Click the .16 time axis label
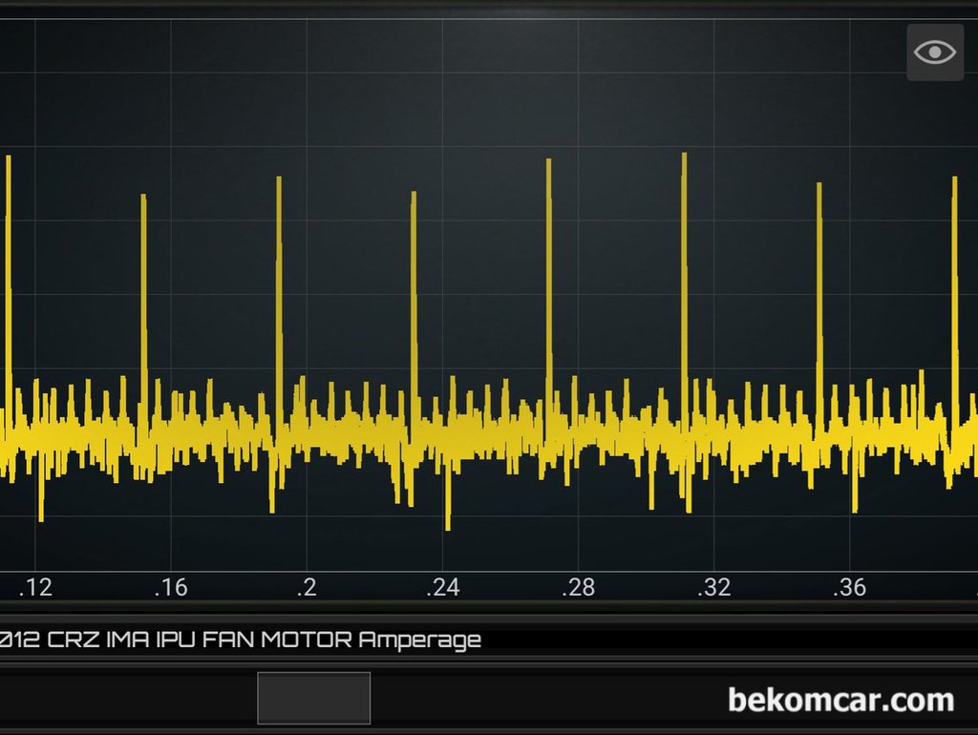Image resolution: width=978 pixels, height=735 pixels. [170, 588]
